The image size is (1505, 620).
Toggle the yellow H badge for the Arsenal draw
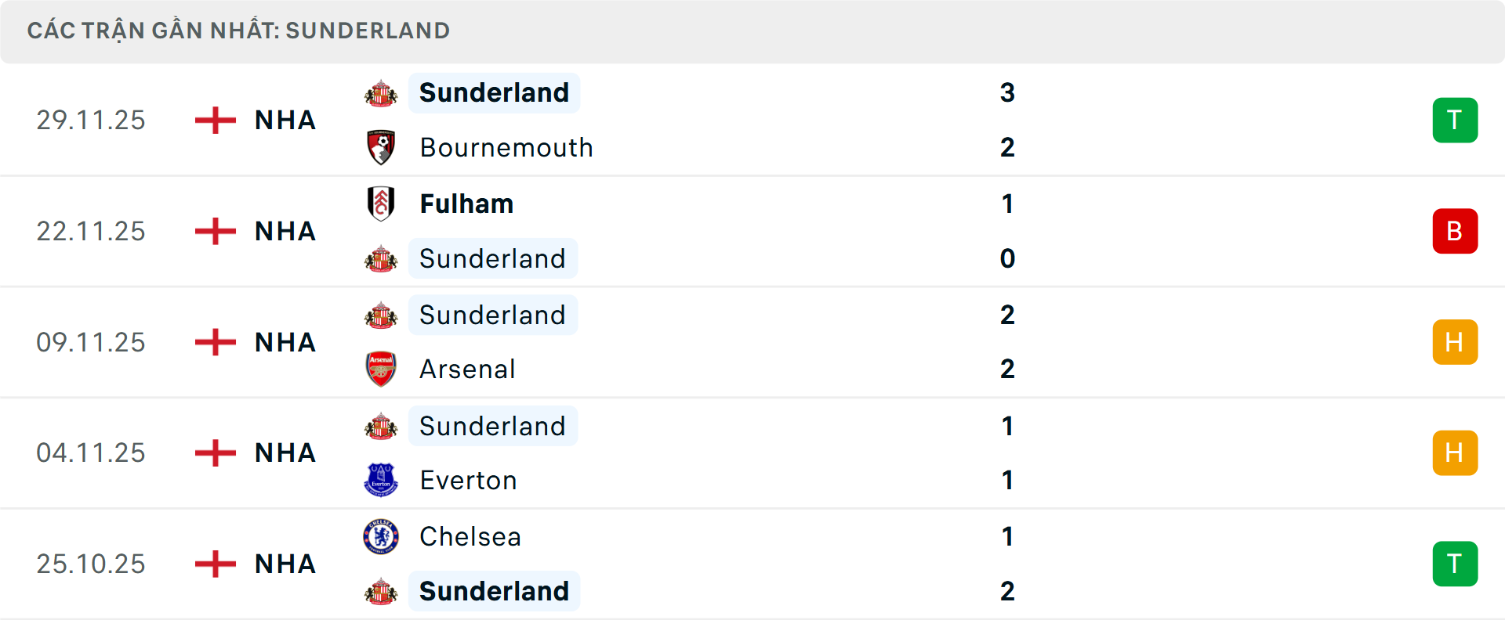[x=1455, y=341]
